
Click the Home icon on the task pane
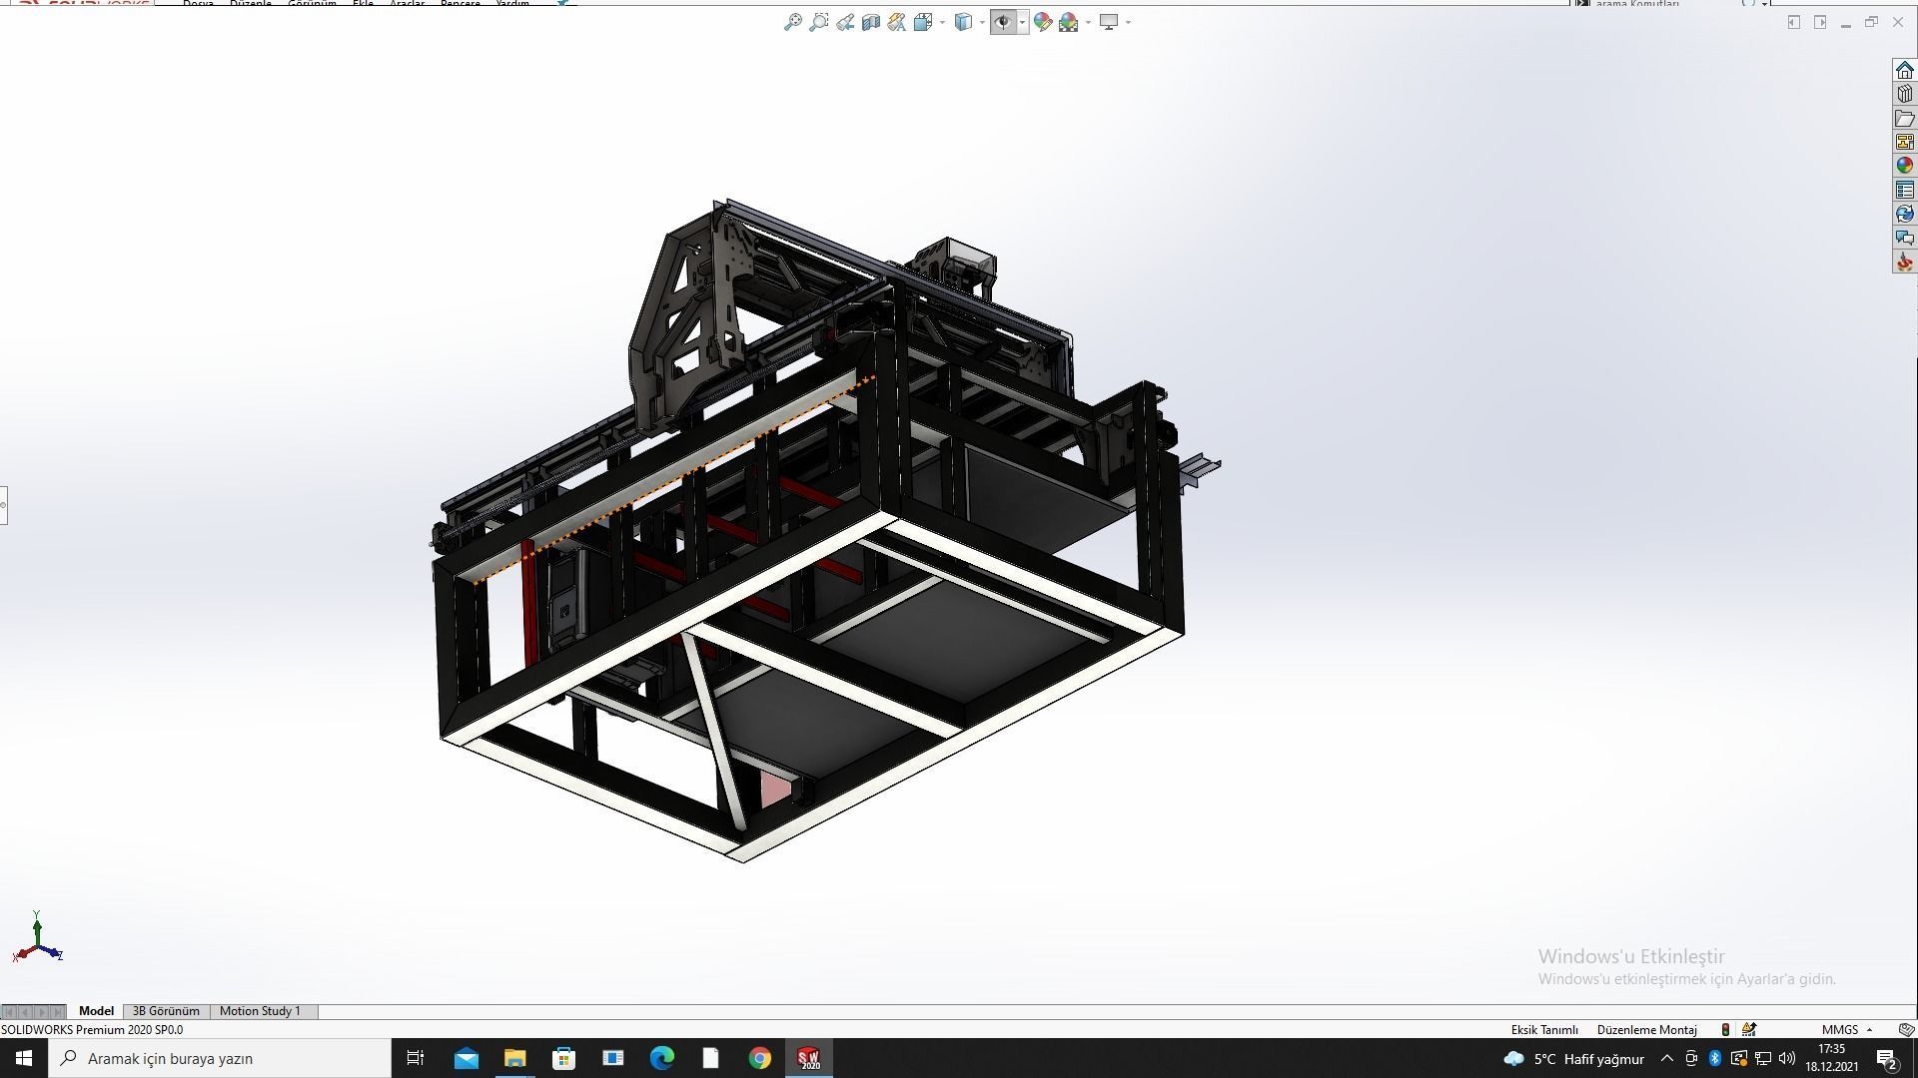pos(1904,70)
